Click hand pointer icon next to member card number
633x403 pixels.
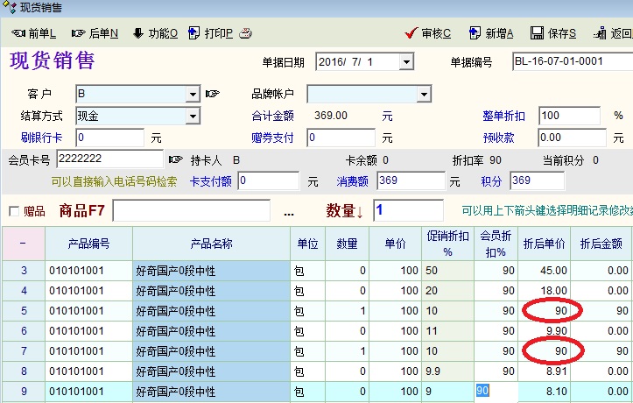pos(176,159)
